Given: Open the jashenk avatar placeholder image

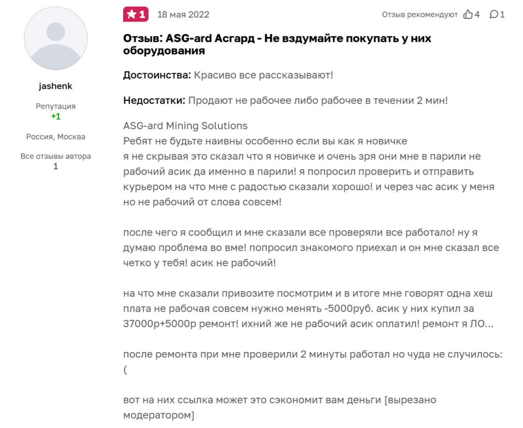Looking at the screenshot, I should click(x=56, y=38).
